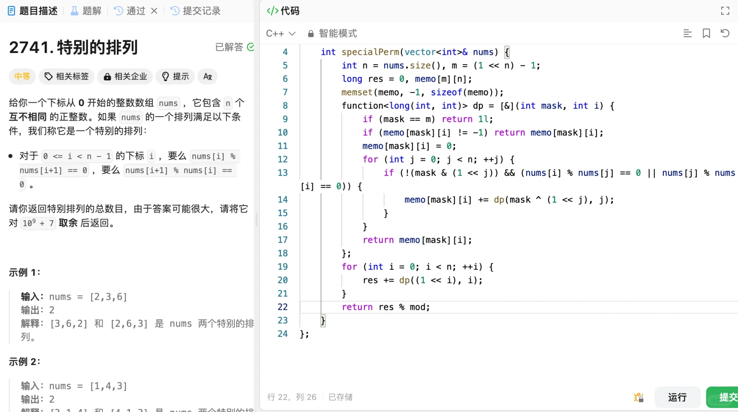738x412 pixels.
Task: Click the 题目描述 document icon
Action: pos(11,11)
